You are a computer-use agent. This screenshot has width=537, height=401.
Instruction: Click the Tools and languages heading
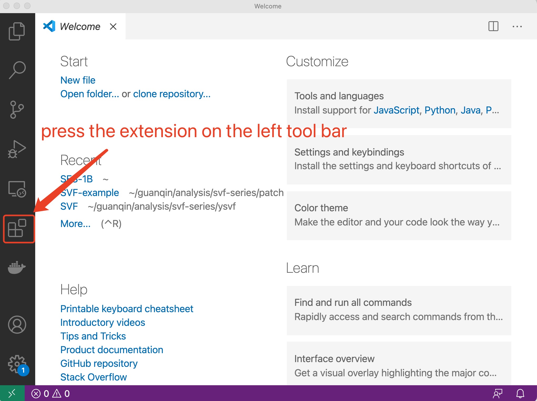tap(339, 96)
